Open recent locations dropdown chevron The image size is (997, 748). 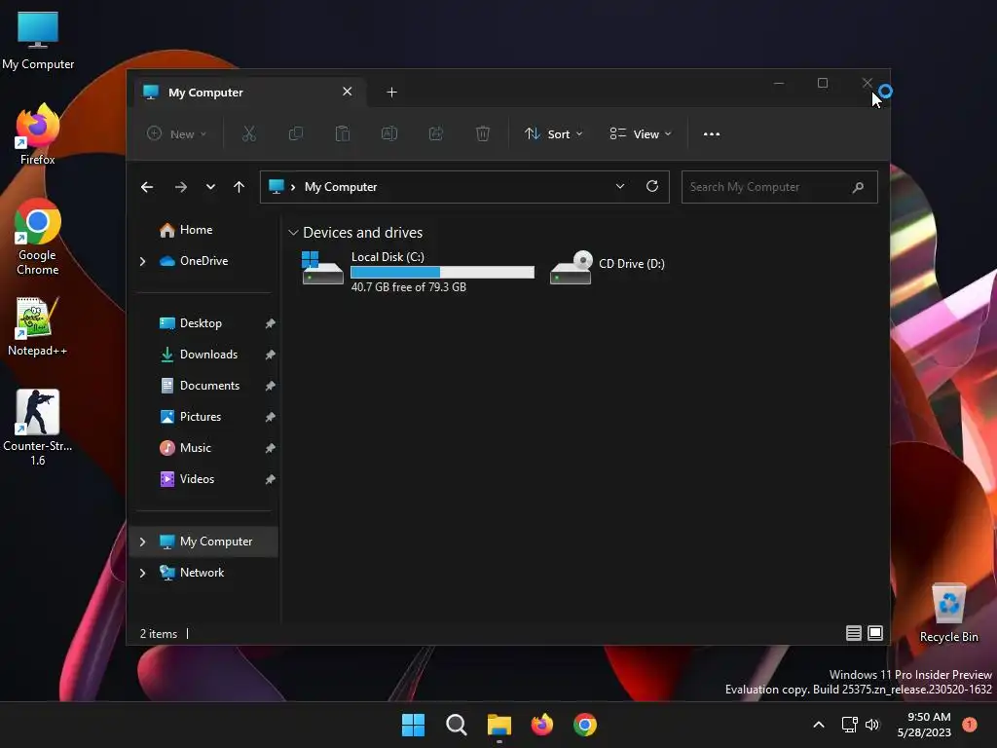coord(210,187)
